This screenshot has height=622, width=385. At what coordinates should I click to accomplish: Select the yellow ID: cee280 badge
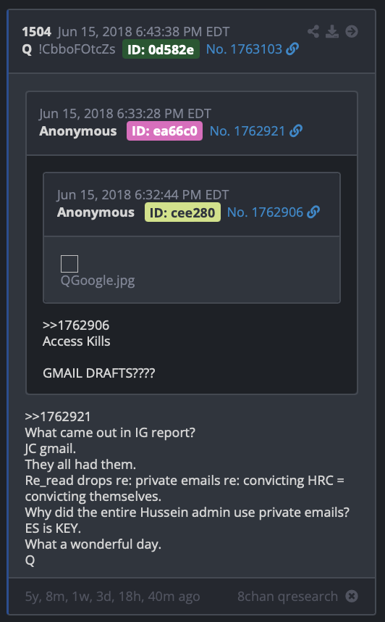[182, 212]
